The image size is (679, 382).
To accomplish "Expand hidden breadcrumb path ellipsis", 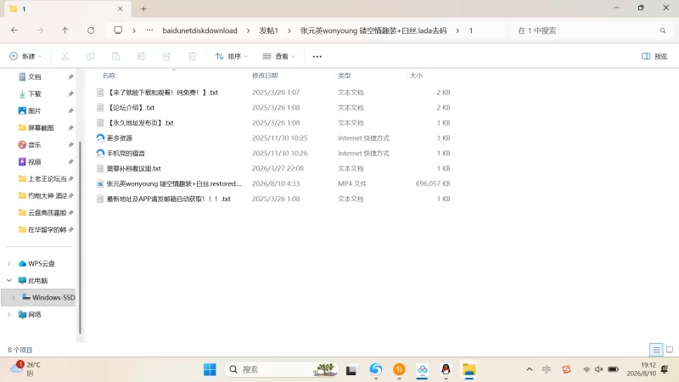I will tap(149, 31).
